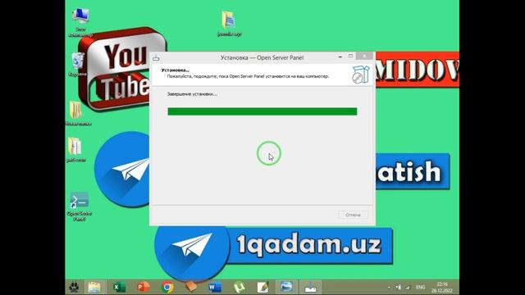Click the installer taskbar button
Image resolution: width=525 pixels, height=295 pixels.
(310, 287)
